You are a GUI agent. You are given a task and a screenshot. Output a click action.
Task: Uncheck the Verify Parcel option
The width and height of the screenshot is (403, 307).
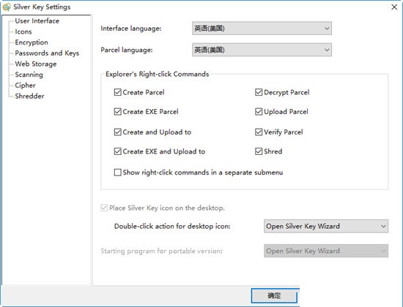coord(259,132)
